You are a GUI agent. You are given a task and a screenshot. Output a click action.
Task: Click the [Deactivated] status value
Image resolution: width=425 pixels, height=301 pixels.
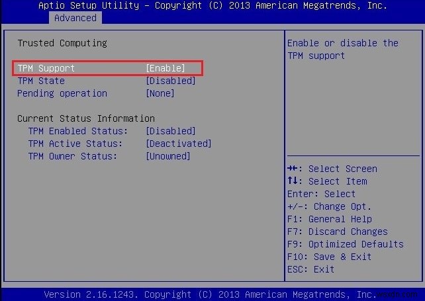point(178,144)
